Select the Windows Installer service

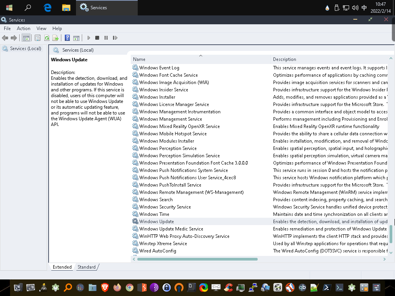click(x=260, y=97)
